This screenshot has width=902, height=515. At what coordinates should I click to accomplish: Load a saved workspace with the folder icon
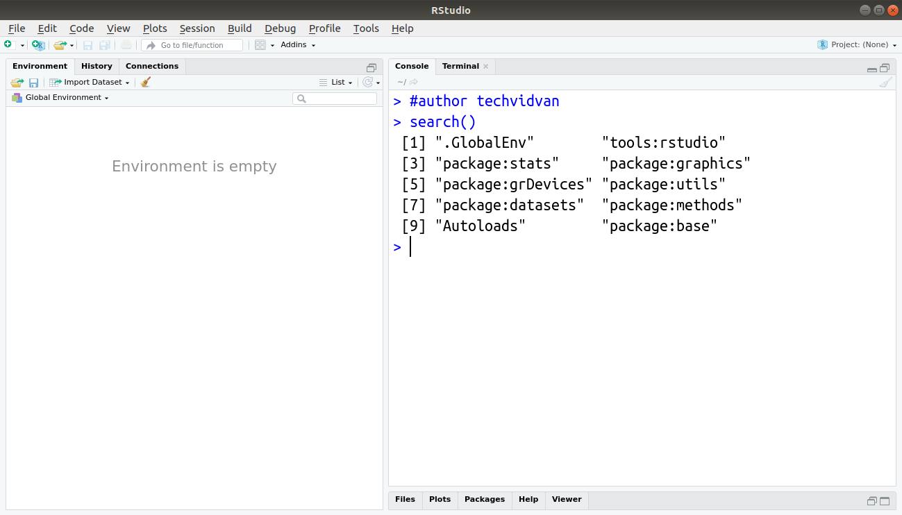point(17,82)
